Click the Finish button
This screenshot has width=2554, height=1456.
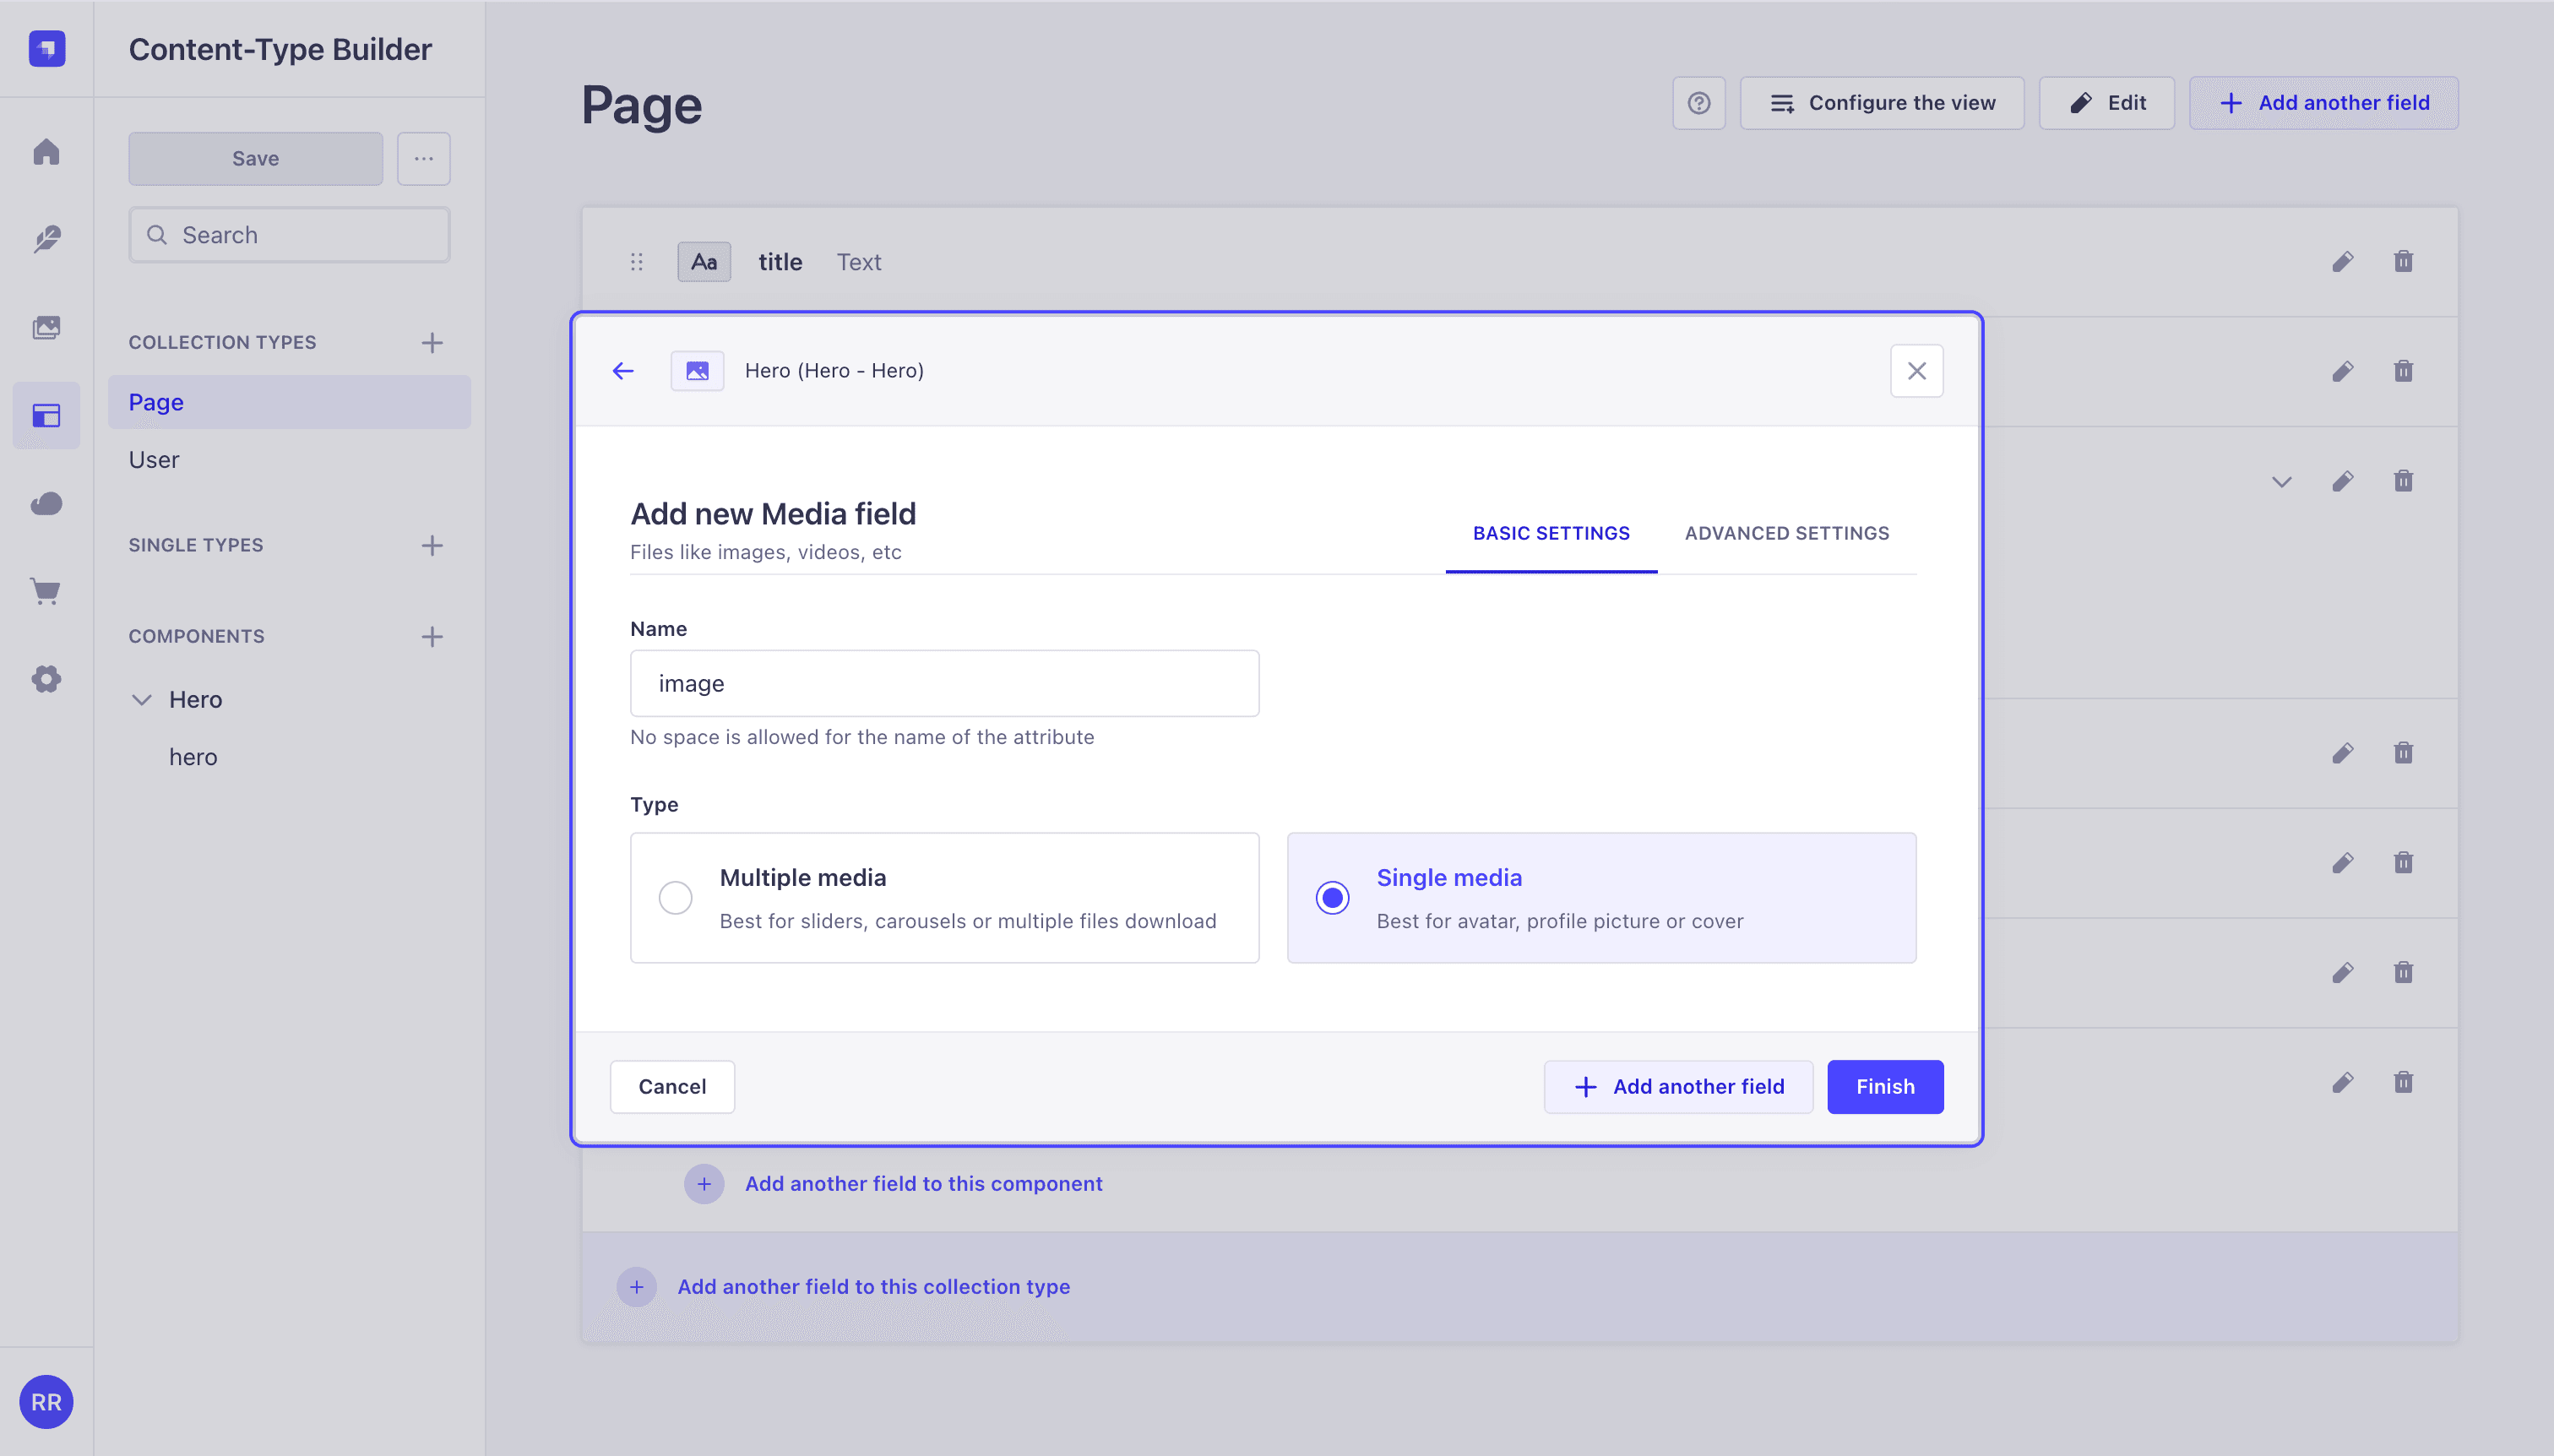pos(1885,1087)
